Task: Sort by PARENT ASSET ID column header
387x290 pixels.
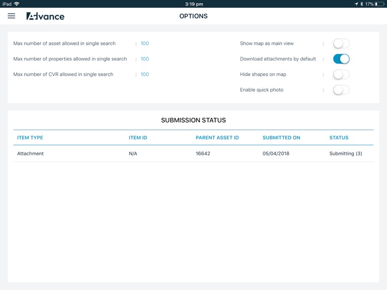Action: pos(217,138)
